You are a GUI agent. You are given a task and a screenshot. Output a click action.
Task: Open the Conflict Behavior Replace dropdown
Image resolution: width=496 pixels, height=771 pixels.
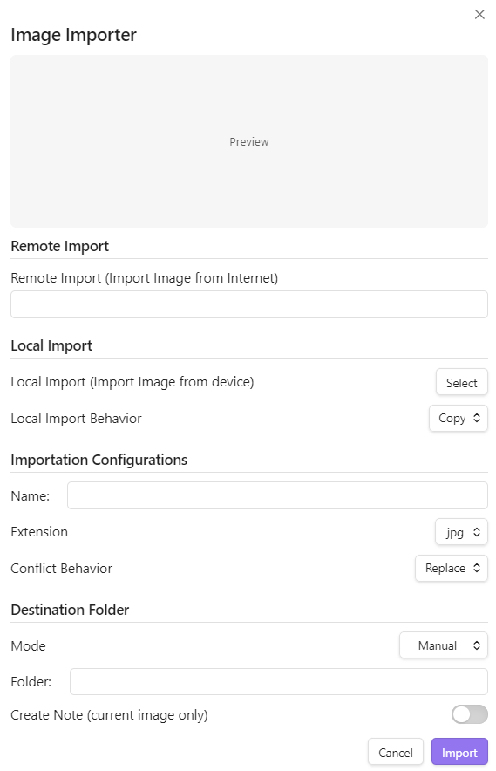pos(452,569)
